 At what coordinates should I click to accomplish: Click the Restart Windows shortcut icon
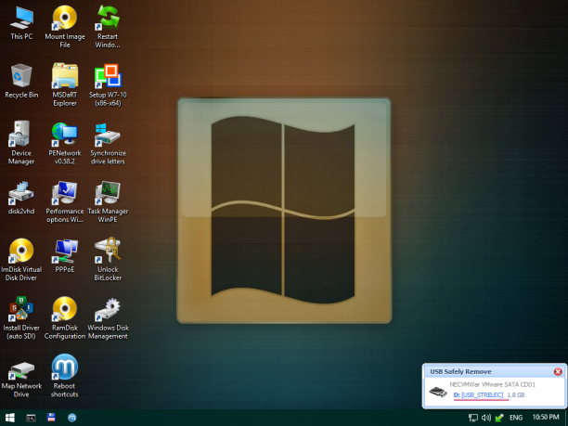pos(108,26)
